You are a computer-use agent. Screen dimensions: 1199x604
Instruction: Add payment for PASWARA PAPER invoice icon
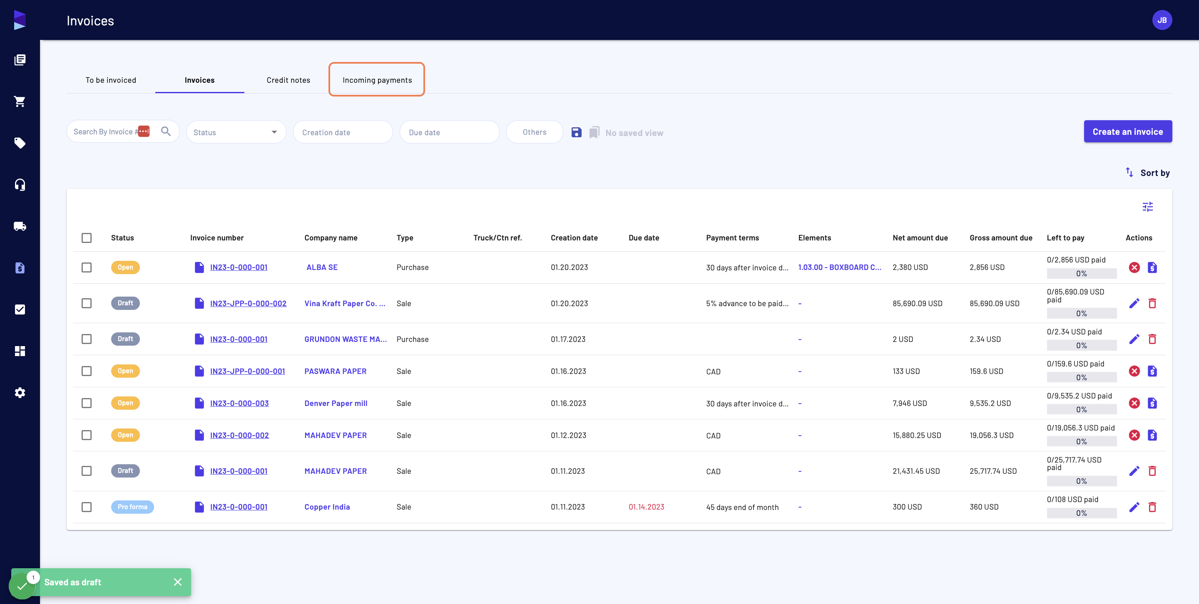pyautogui.click(x=1152, y=371)
